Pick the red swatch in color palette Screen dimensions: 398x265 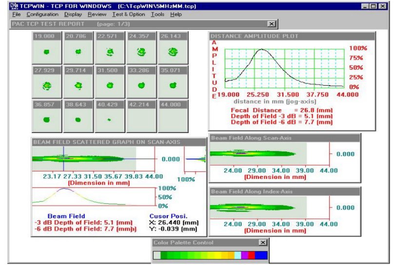(x=251, y=255)
